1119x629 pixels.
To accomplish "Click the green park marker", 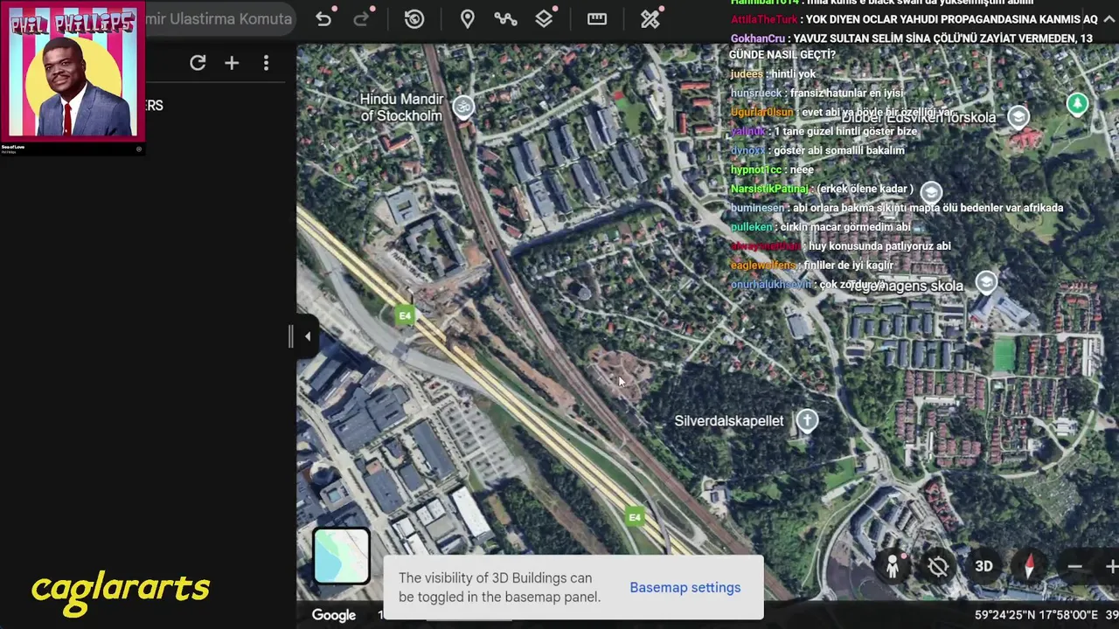I will click(1077, 104).
